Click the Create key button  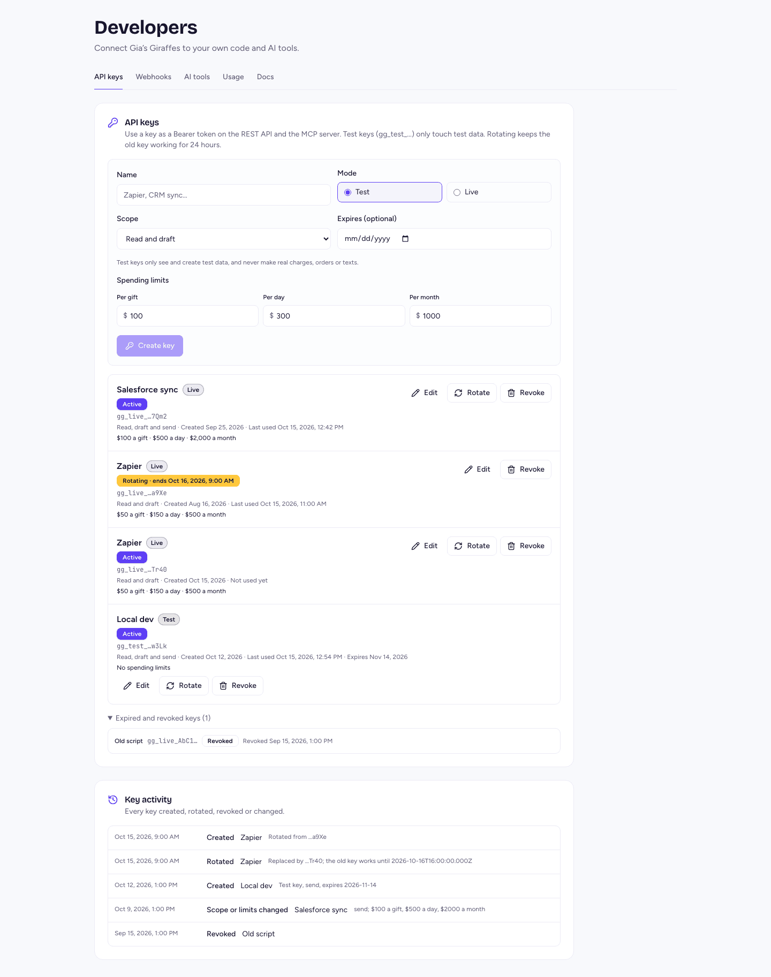[x=150, y=346]
